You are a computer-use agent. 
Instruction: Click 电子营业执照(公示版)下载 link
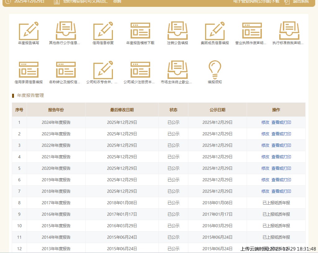pos(256,2)
